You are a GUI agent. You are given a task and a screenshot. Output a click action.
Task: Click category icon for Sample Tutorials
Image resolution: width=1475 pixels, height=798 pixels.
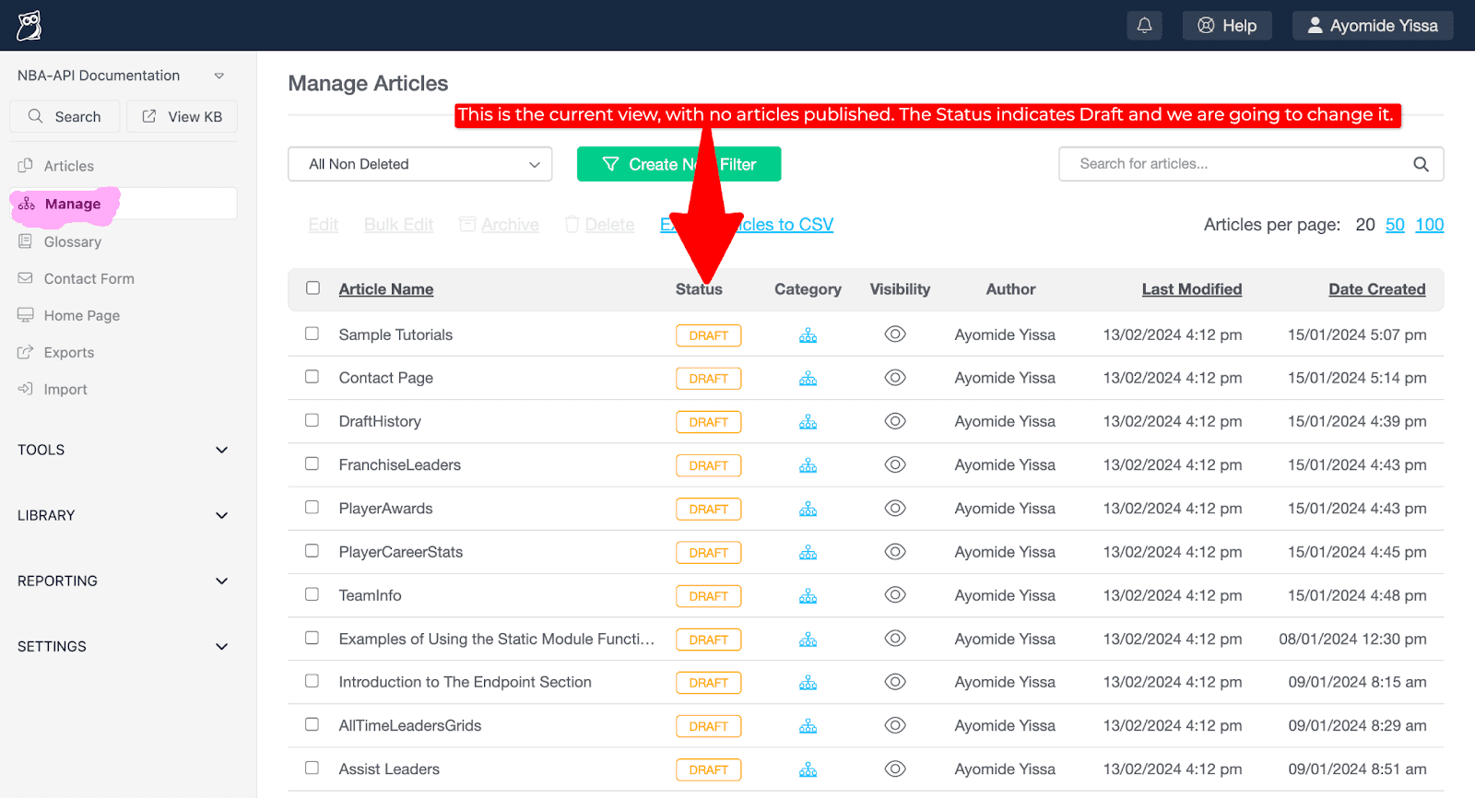click(808, 335)
